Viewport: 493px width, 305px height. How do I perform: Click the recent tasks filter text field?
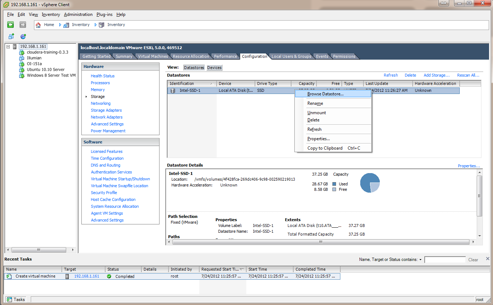tap(445, 259)
